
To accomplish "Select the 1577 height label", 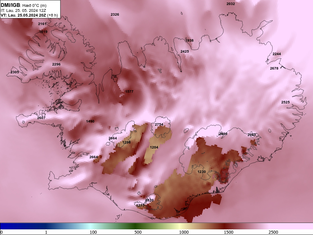I will click(x=129, y=91).
